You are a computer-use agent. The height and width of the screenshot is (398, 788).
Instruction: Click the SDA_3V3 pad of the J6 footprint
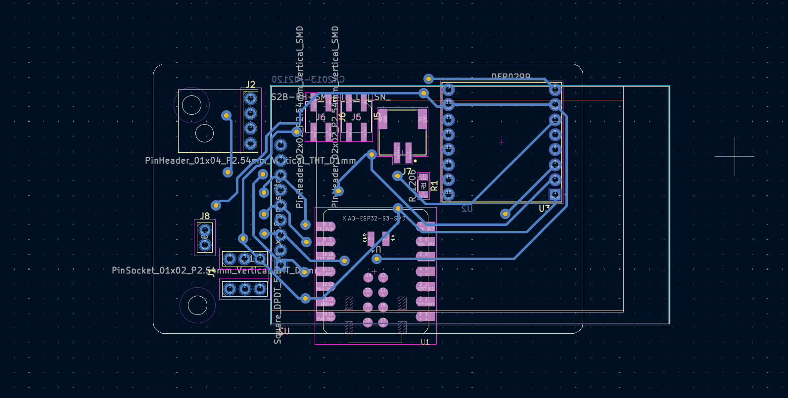328,132
